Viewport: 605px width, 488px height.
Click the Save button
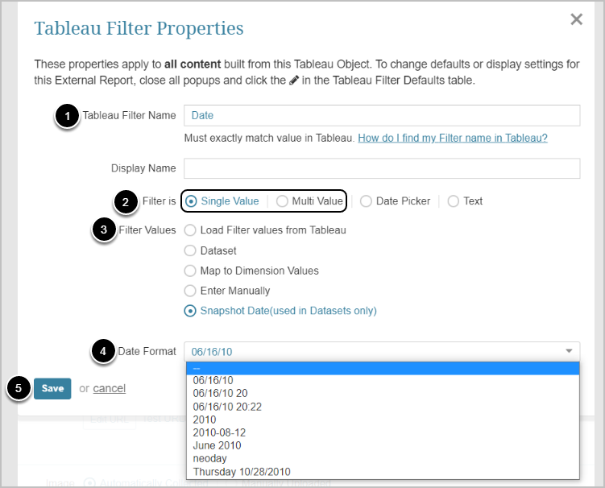[52, 388]
